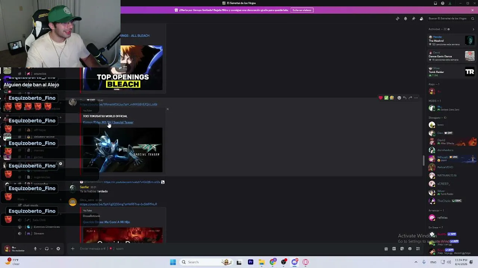Viewport: 478px width, 268px height.
Task: Open upload attachment plus button
Action: pyautogui.click(x=73, y=249)
